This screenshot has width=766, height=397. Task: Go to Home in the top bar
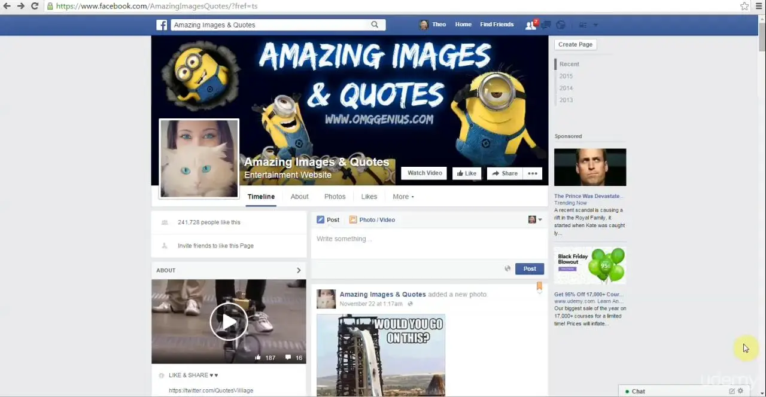tap(463, 25)
